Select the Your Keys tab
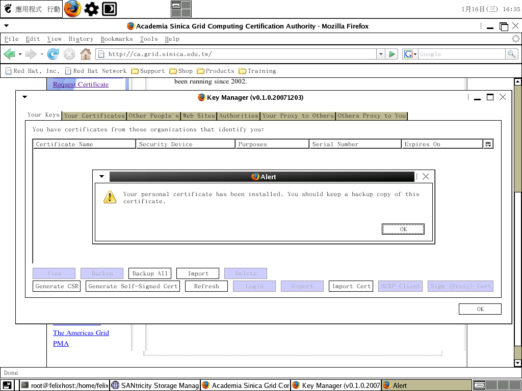 point(43,115)
